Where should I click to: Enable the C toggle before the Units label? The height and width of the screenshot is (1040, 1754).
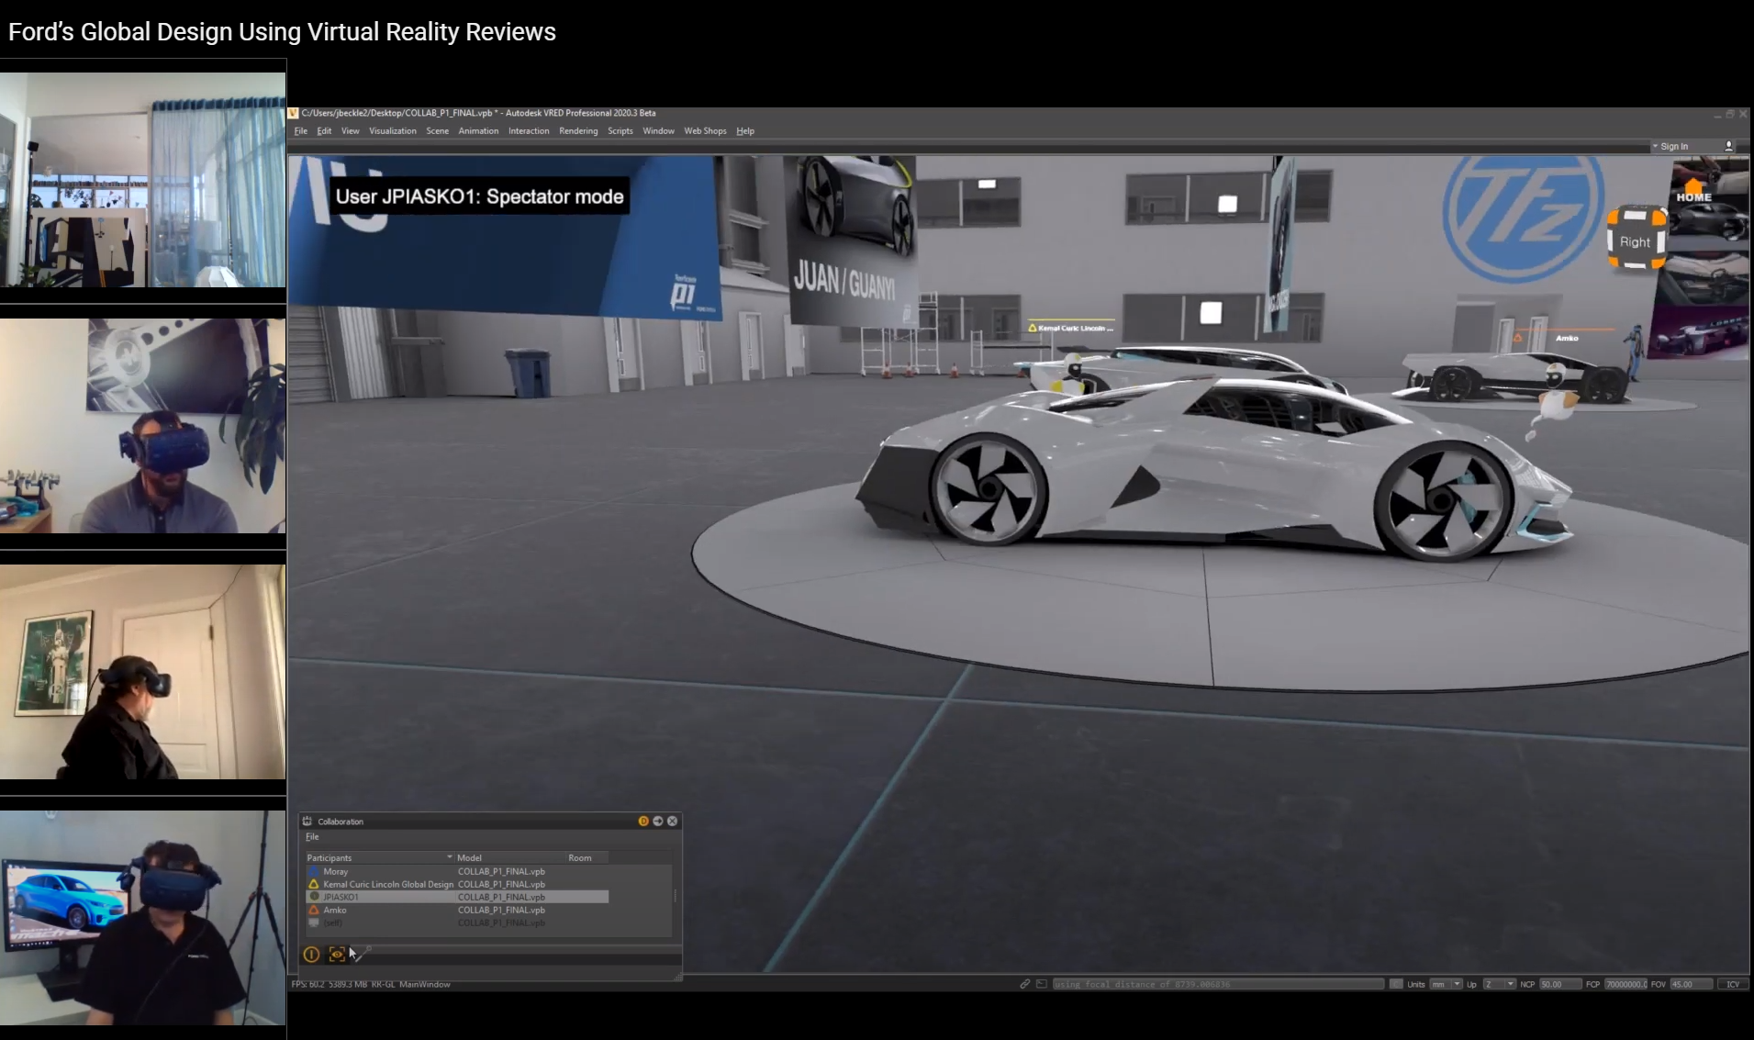[1396, 984]
